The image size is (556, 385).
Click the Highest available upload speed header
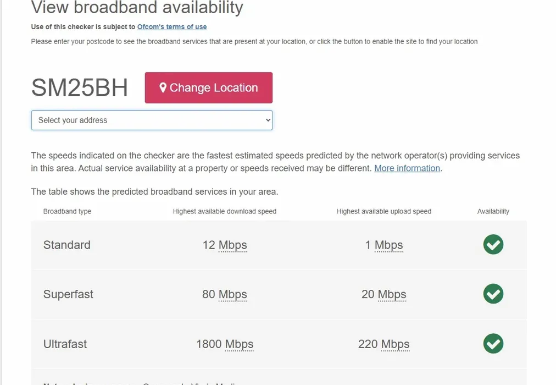(x=383, y=211)
